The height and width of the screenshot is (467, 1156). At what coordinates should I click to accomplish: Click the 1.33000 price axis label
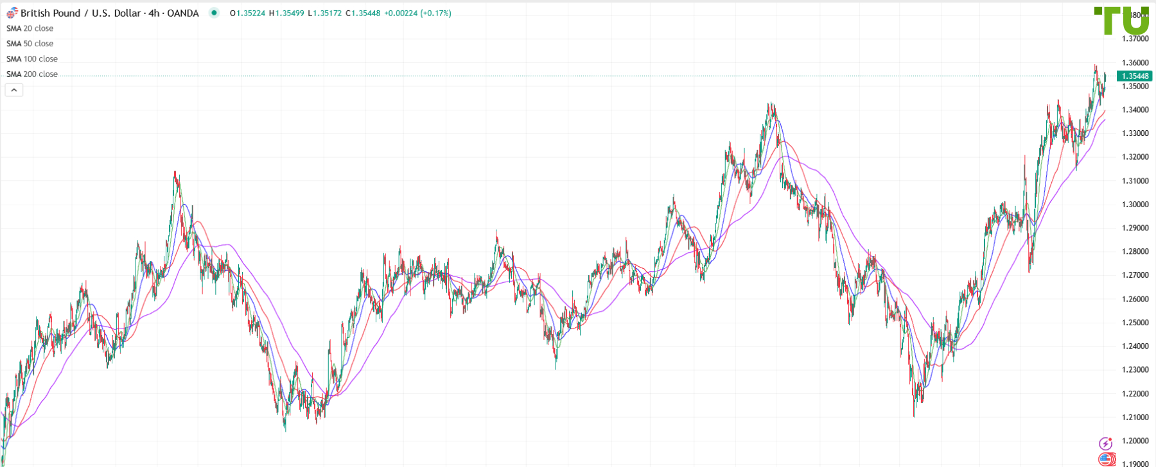(1135, 133)
